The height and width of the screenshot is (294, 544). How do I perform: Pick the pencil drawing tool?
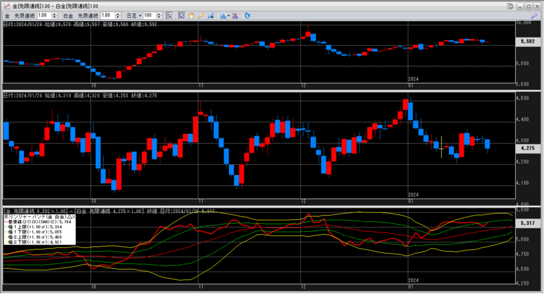coord(201,16)
